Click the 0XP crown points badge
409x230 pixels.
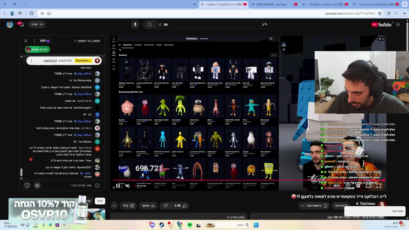(x=45, y=41)
